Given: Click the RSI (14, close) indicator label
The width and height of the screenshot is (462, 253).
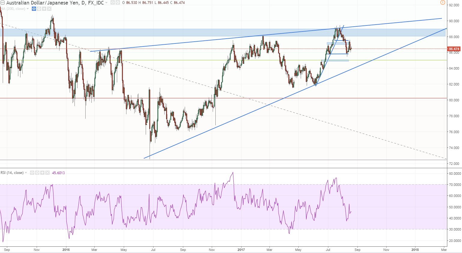Looking at the screenshot, I should pyautogui.click(x=12, y=173).
